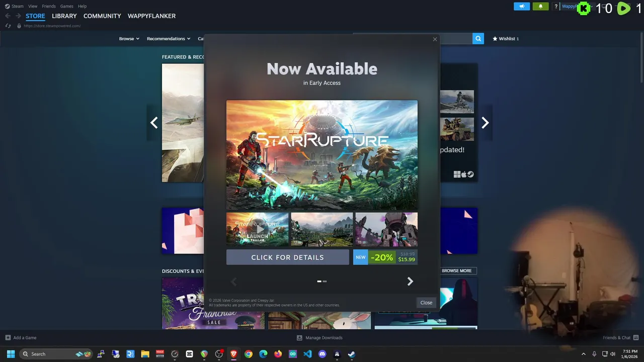Select the warship screenshot thumbnail in featured
The height and width of the screenshot is (362, 644).
point(457,102)
